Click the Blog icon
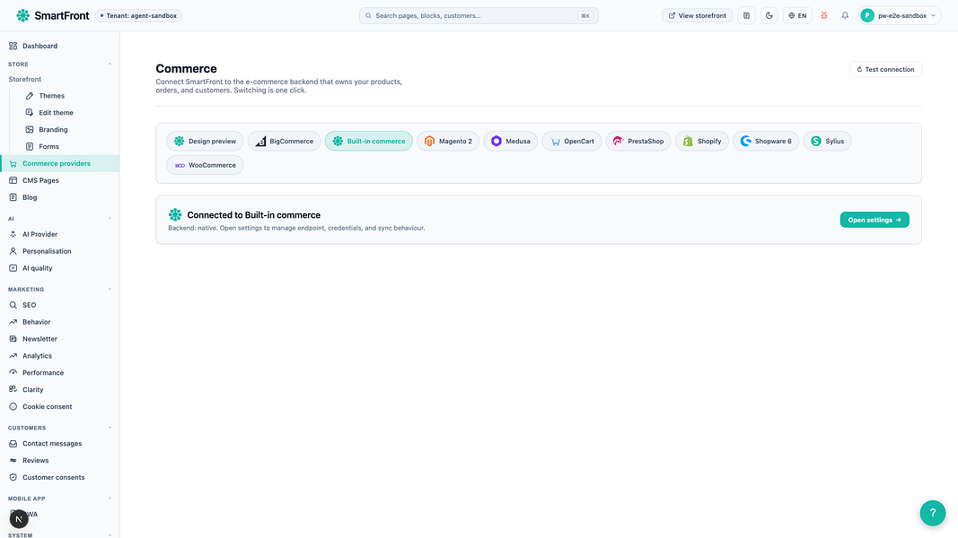This screenshot has height=538, width=958. tap(13, 197)
